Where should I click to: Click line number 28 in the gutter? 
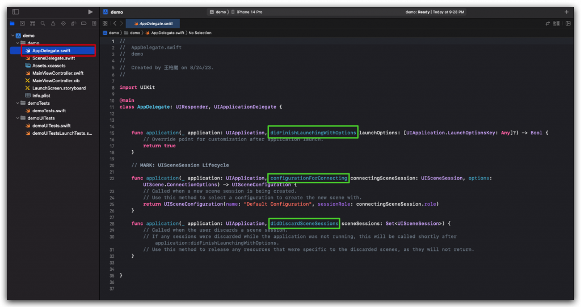112,224
